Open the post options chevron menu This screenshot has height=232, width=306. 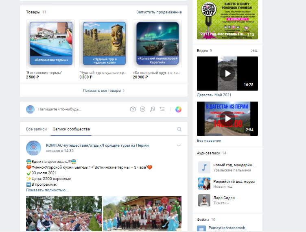click(179, 145)
